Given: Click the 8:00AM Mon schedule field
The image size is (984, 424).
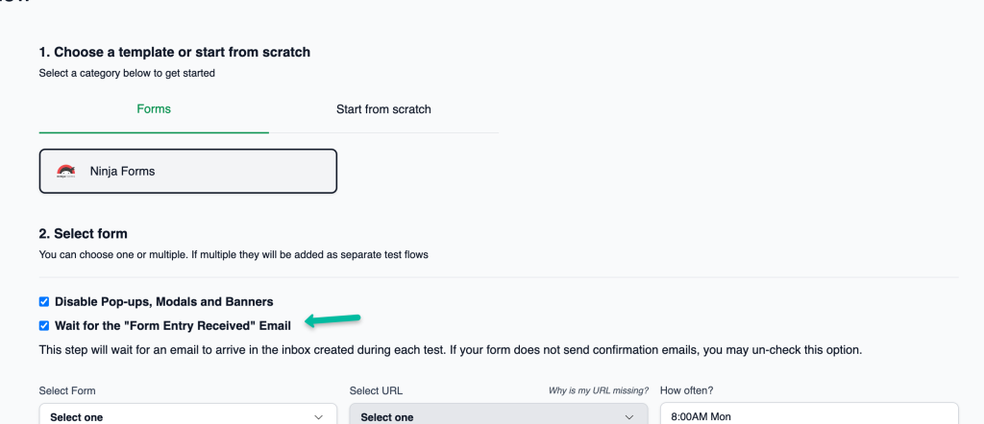Looking at the screenshot, I should pos(809,414).
